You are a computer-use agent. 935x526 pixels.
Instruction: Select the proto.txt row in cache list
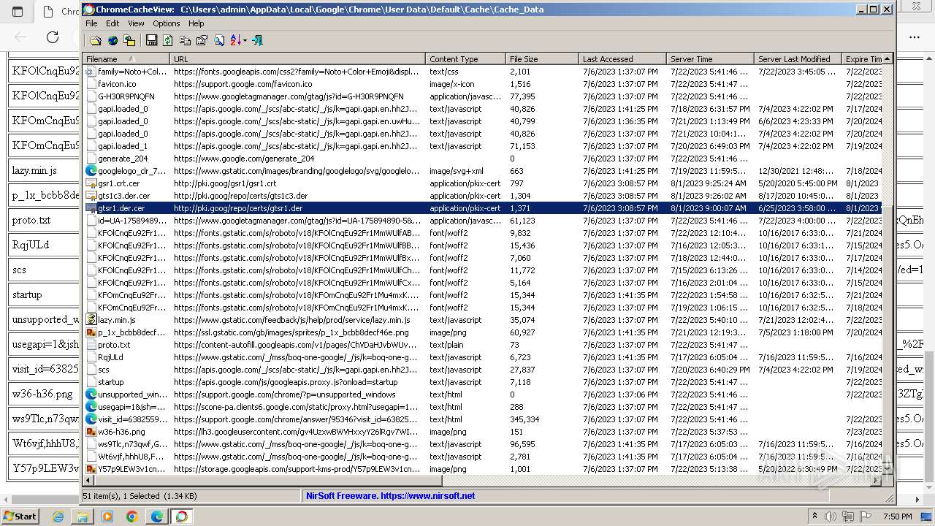point(482,345)
